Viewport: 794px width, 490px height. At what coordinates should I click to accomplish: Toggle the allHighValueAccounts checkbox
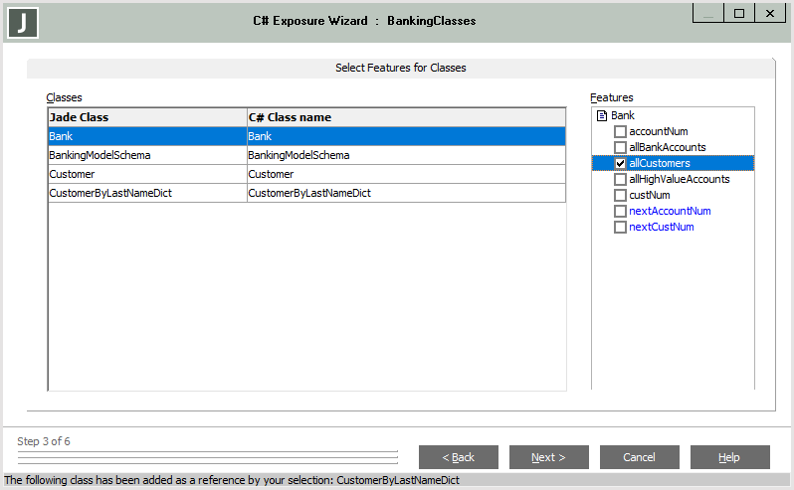coord(620,180)
